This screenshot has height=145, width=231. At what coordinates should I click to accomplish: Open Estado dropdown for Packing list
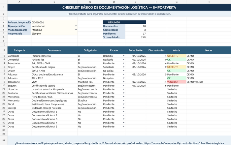point(124,60)
